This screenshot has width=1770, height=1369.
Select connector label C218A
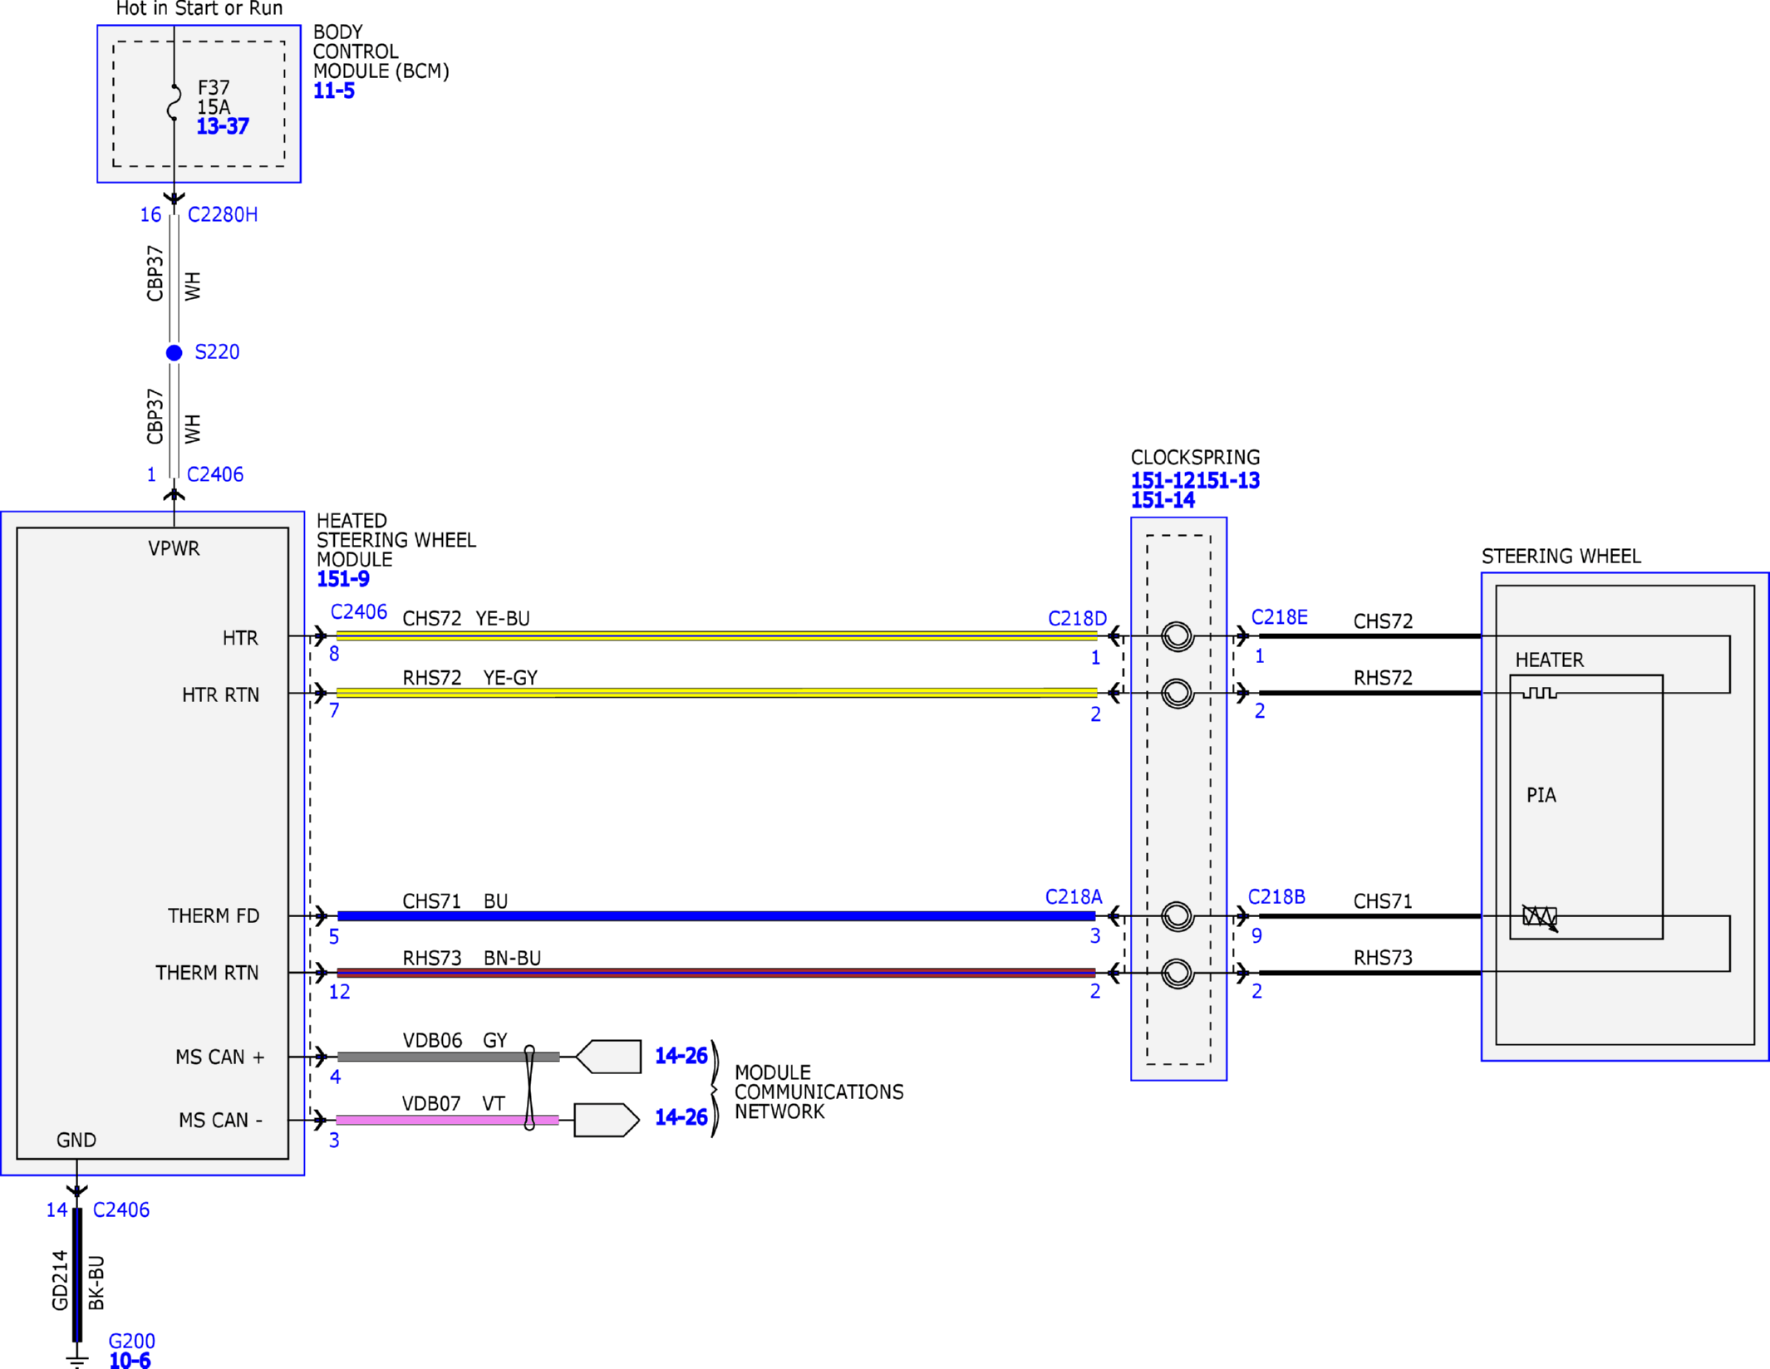coord(1074,897)
